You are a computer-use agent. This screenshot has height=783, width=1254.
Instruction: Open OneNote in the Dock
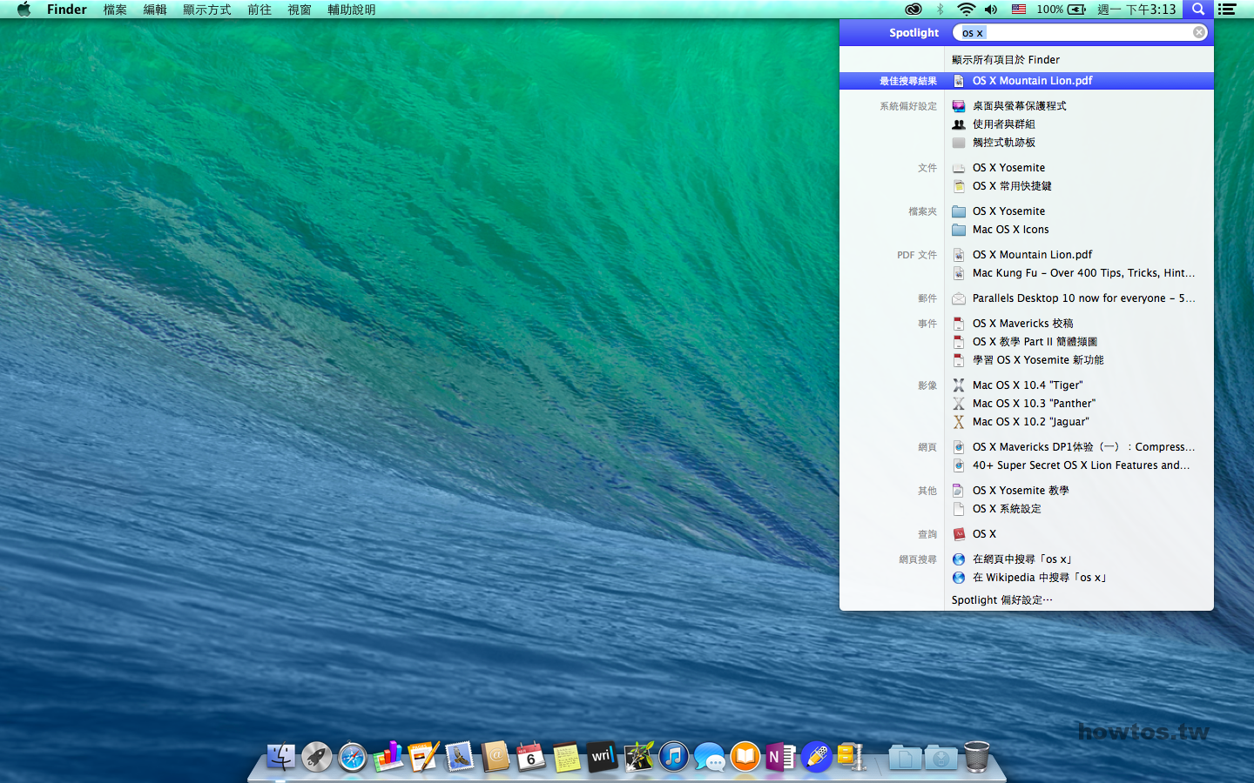tap(781, 757)
